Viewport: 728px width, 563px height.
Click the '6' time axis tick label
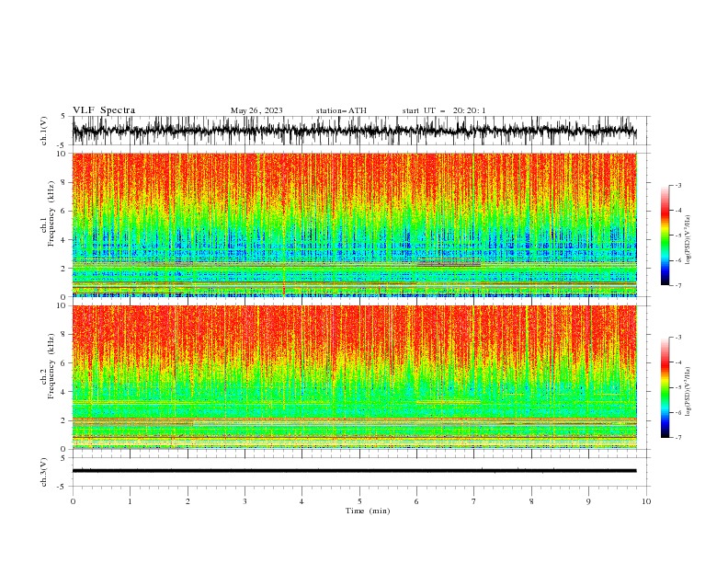[416, 501]
